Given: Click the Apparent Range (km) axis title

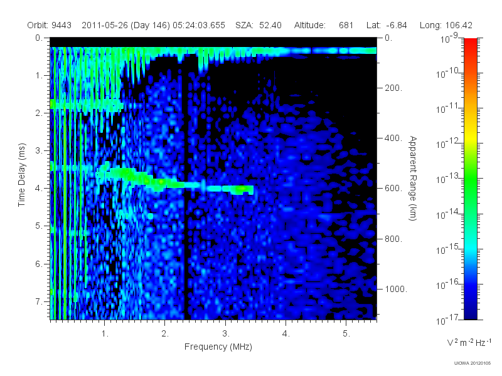Looking at the screenshot, I should (x=413, y=179).
